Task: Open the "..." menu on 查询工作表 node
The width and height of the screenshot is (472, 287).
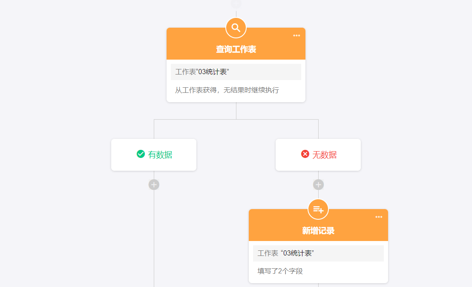Action: click(x=296, y=36)
